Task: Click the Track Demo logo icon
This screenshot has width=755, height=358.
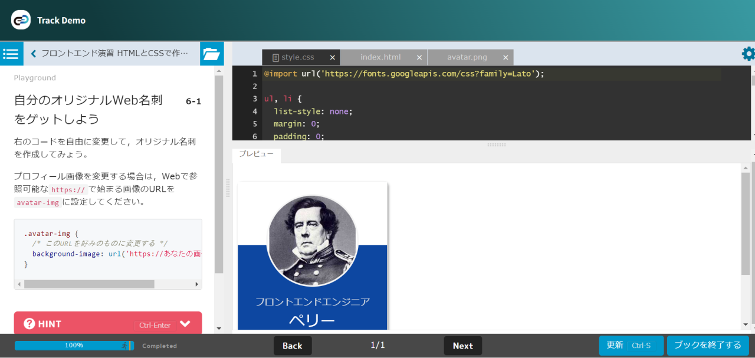Action: (x=21, y=20)
